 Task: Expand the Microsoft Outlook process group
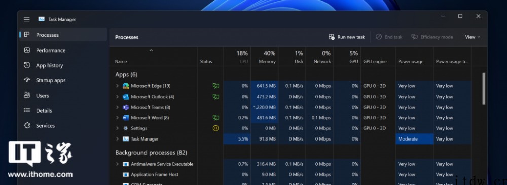tap(118, 97)
